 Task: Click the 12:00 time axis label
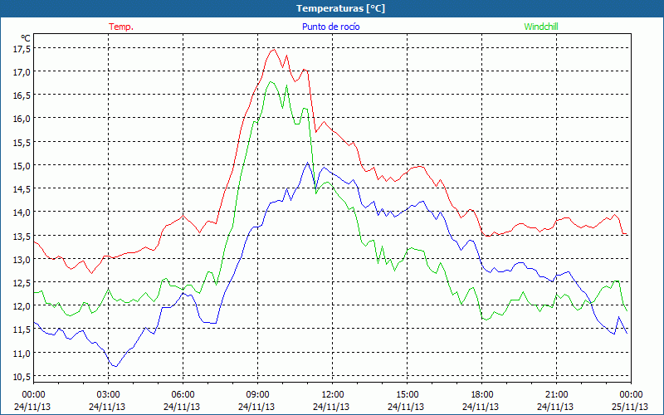pos(333,395)
